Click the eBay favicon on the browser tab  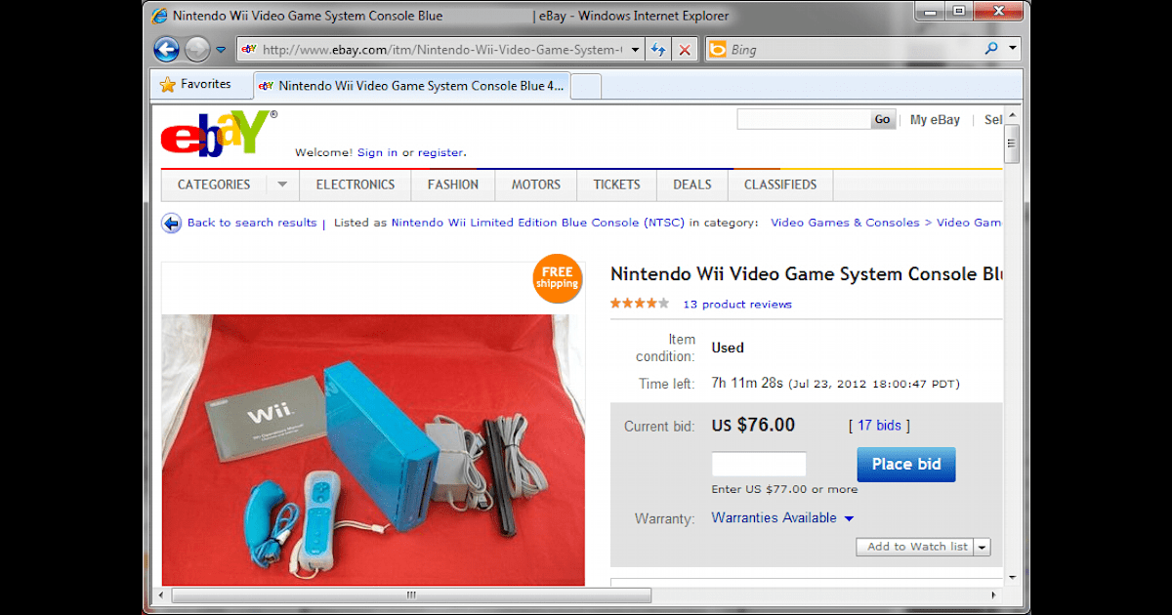[266, 85]
